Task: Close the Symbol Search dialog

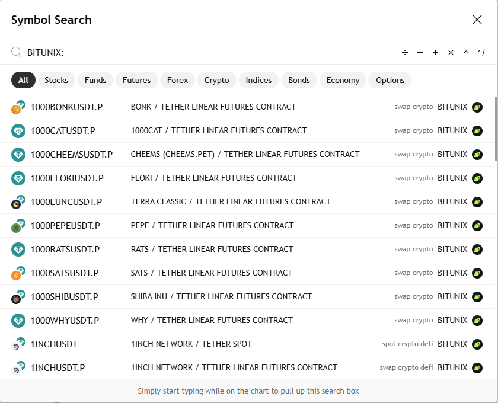Action: pyautogui.click(x=477, y=20)
